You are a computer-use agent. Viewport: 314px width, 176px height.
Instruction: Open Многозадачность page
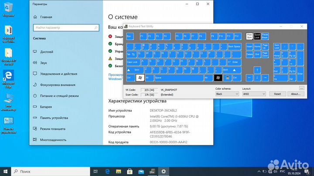click(x=53, y=140)
